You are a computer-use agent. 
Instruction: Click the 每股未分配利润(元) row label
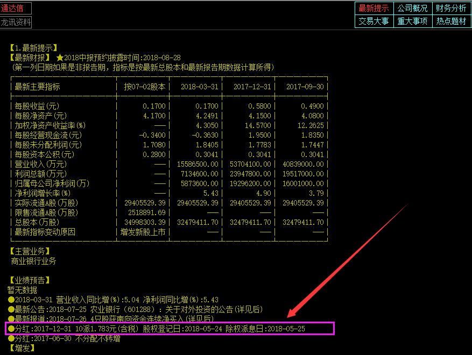pos(48,145)
